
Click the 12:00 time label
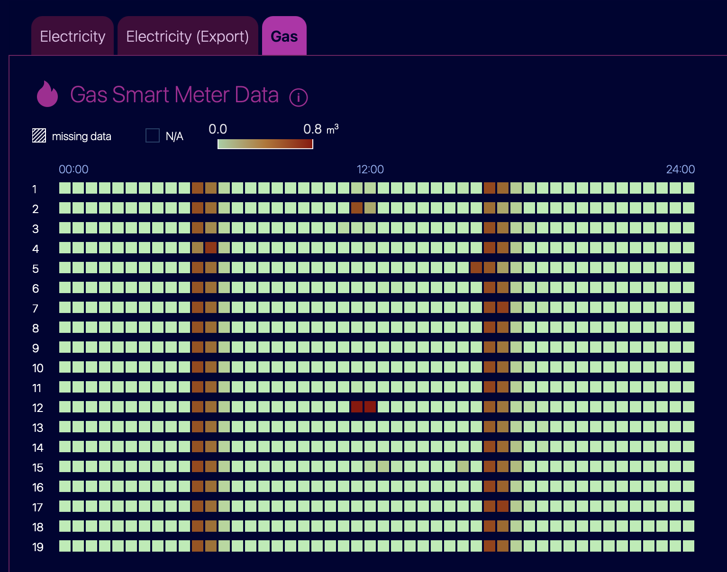(x=370, y=170)
